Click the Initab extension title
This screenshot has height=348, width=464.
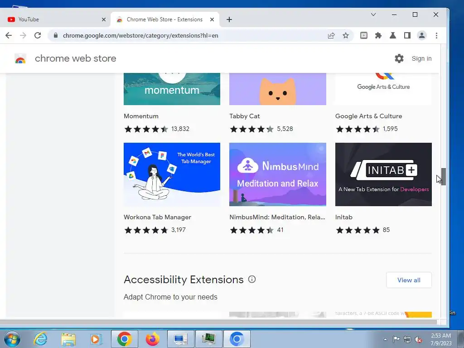[344, 217]
